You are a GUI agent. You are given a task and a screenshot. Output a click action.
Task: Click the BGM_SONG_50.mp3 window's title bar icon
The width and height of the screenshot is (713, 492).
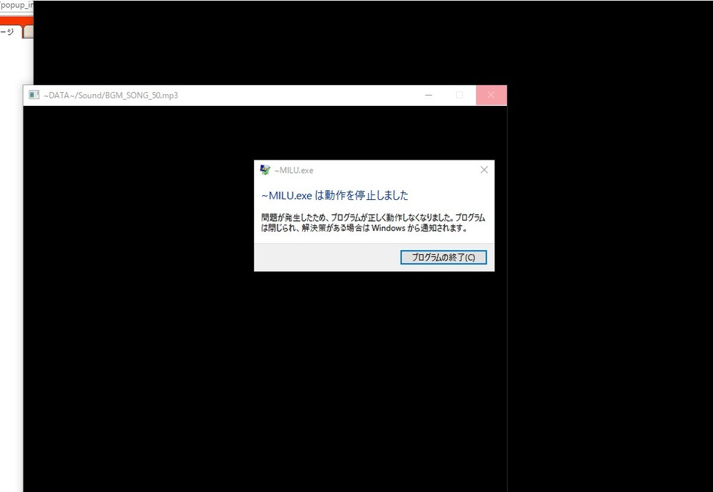coord(33,95)
